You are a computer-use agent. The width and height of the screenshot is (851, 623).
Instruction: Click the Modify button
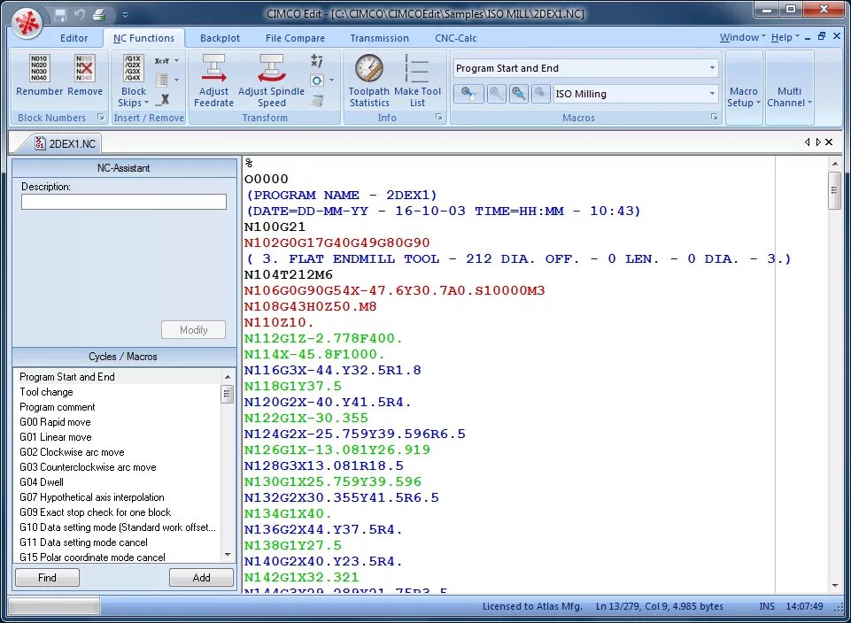pyautogui.click(x=193, y=330)
